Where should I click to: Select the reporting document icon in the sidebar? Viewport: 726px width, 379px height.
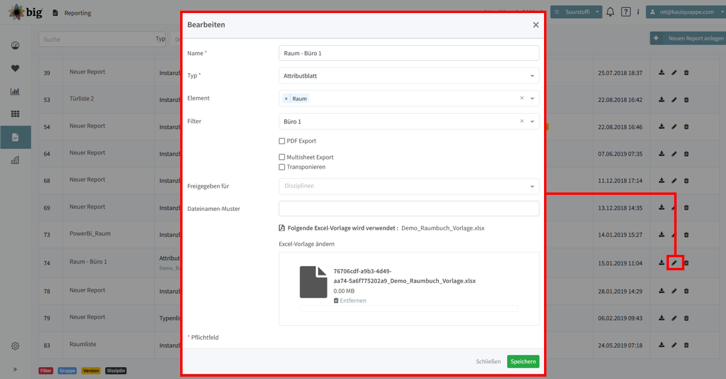(x=15, y=137)
